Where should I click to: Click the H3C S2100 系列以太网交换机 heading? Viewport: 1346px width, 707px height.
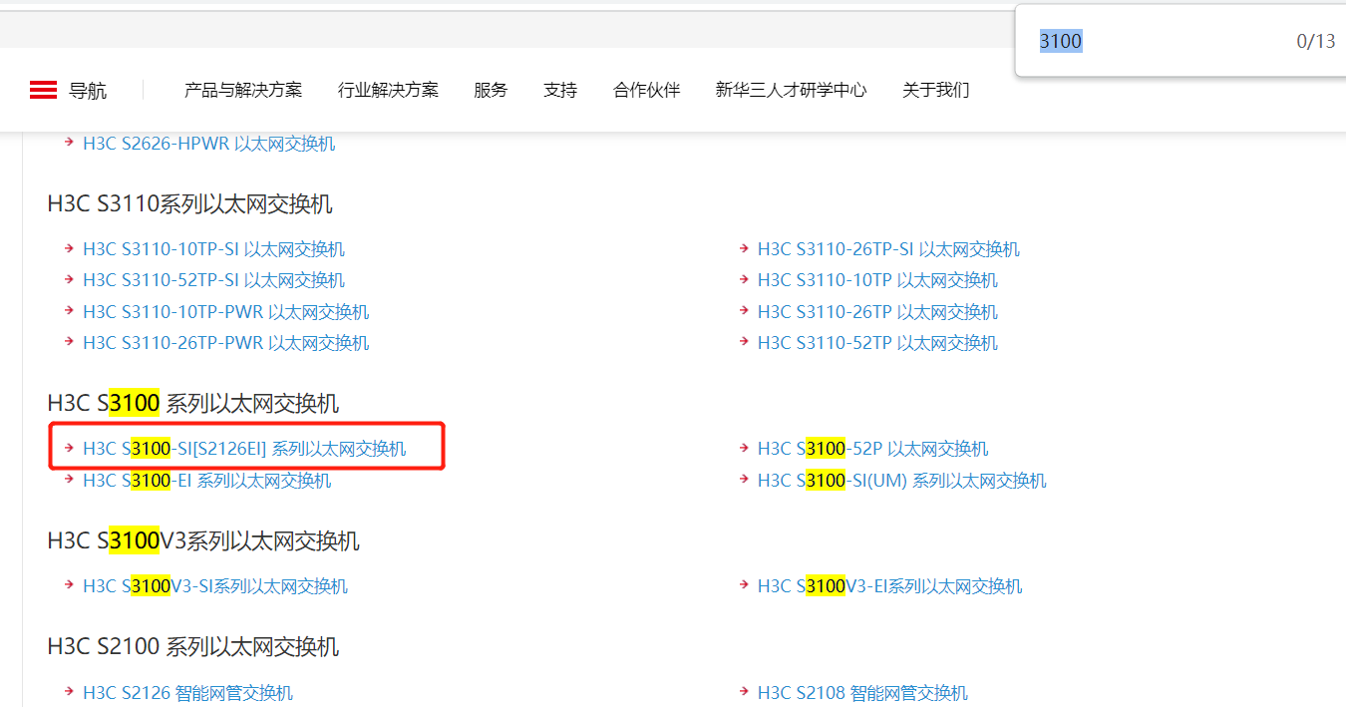click(193, 646)
